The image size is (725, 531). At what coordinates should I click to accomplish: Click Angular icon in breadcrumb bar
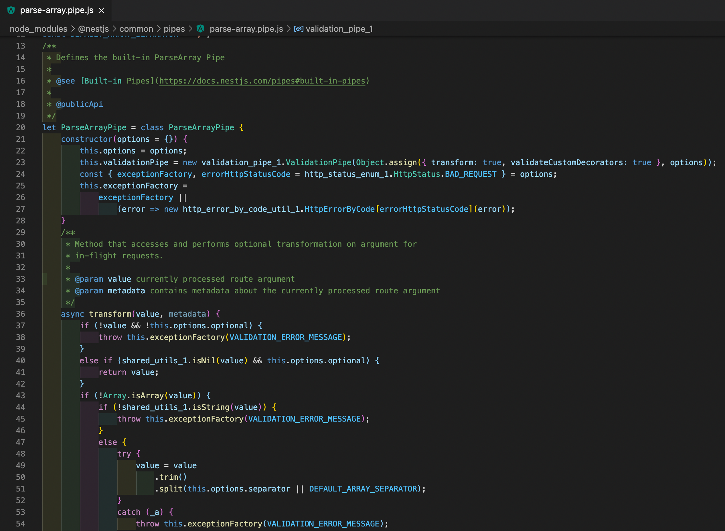click(x=200, y=29)
